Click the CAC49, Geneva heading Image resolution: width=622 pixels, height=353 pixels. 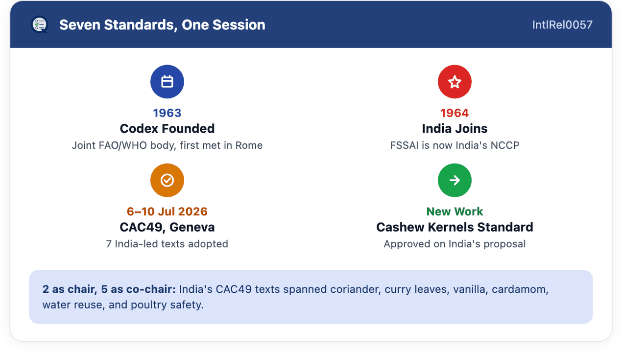point(167,228)
